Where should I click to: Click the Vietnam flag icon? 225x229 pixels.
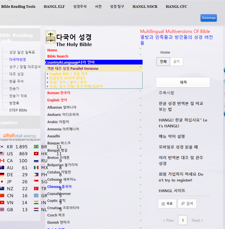point(2,202)
